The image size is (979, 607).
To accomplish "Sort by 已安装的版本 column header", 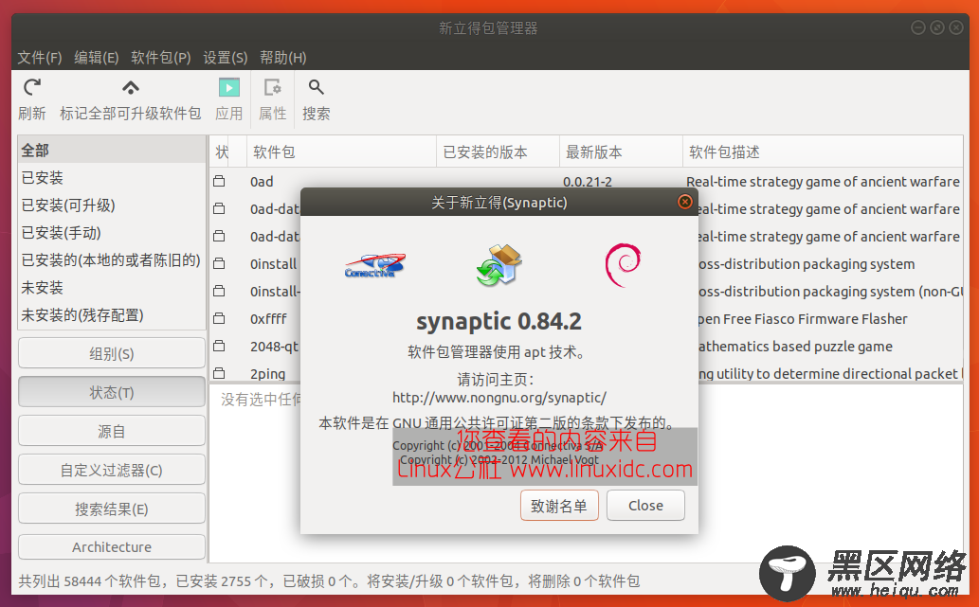I will (498, 152).
